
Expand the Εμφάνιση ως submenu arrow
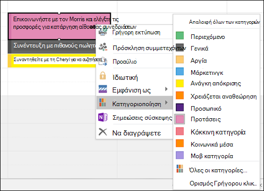[166, 89]
